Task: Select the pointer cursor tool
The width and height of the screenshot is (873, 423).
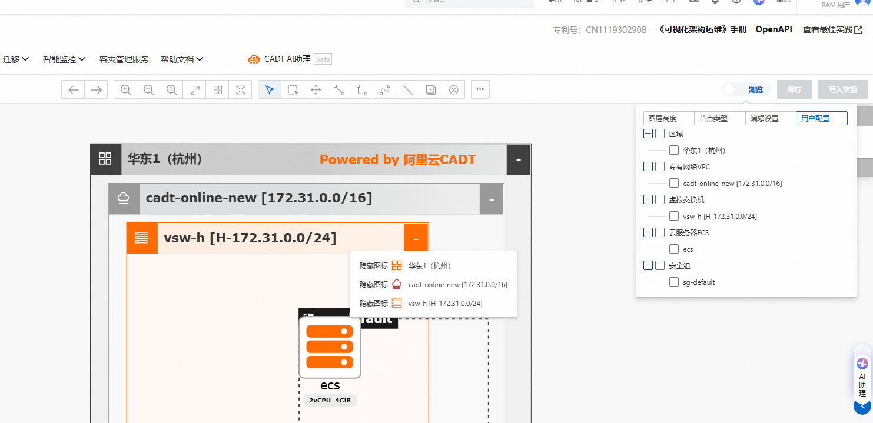Action: pos(270,89)
